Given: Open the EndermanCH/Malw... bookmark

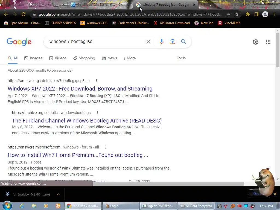Looking at the screenshot, I should click(x=130, y=23).
